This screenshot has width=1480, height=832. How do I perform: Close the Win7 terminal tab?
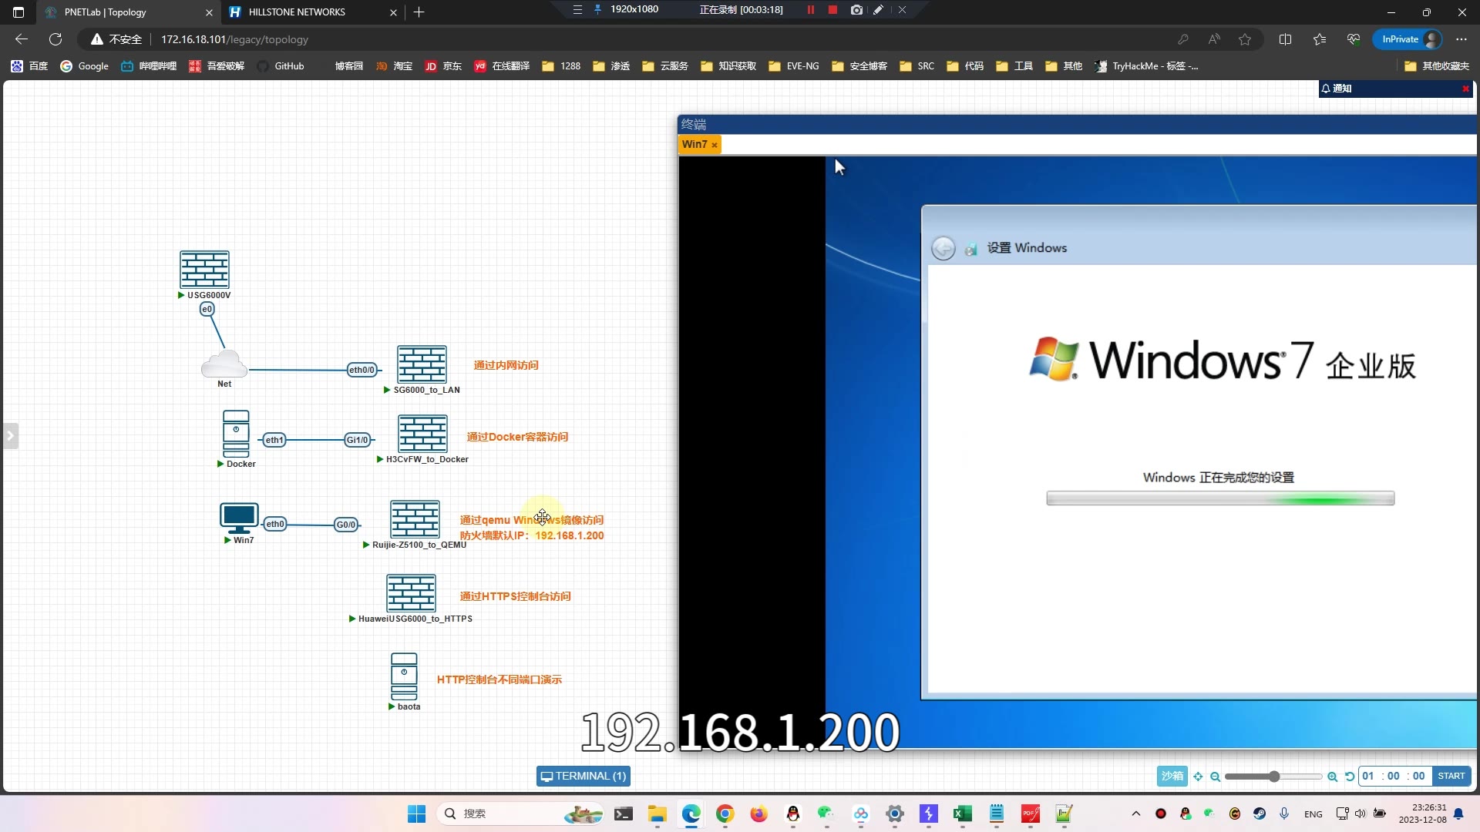point(715,145)
